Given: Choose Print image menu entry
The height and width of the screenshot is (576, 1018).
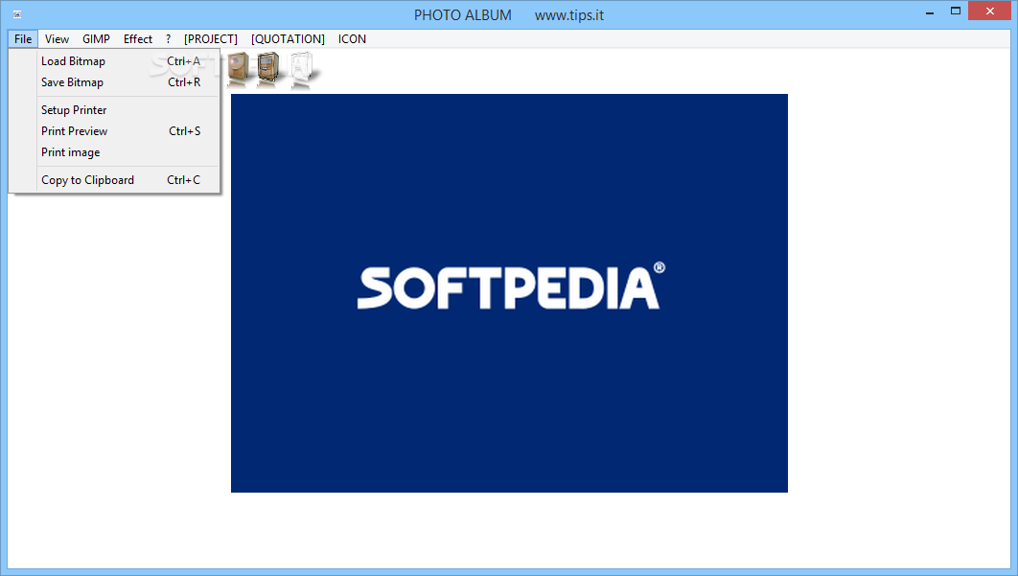Looking at the screenshot, I should [x=115, y=152].
